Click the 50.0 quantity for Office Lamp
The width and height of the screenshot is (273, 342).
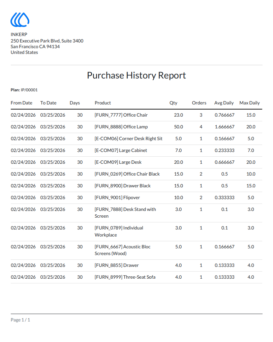coord(179,127)
